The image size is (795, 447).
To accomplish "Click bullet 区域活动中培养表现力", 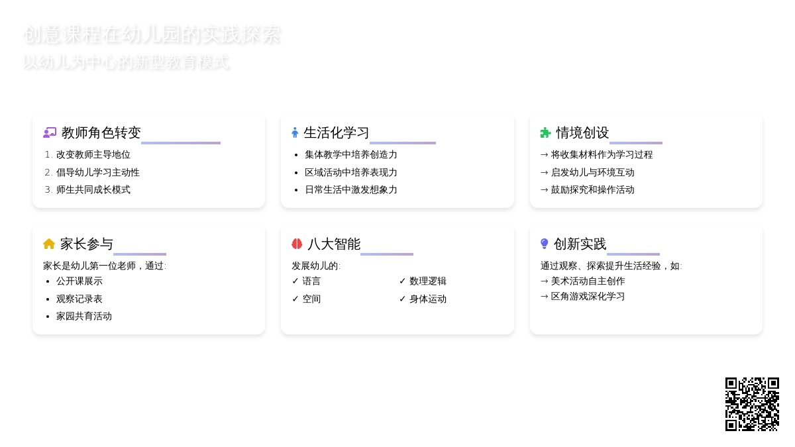I will point(351,172).
